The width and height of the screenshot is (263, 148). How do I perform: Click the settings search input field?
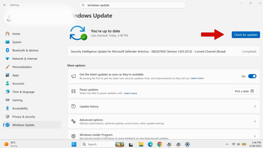[132, 5]
